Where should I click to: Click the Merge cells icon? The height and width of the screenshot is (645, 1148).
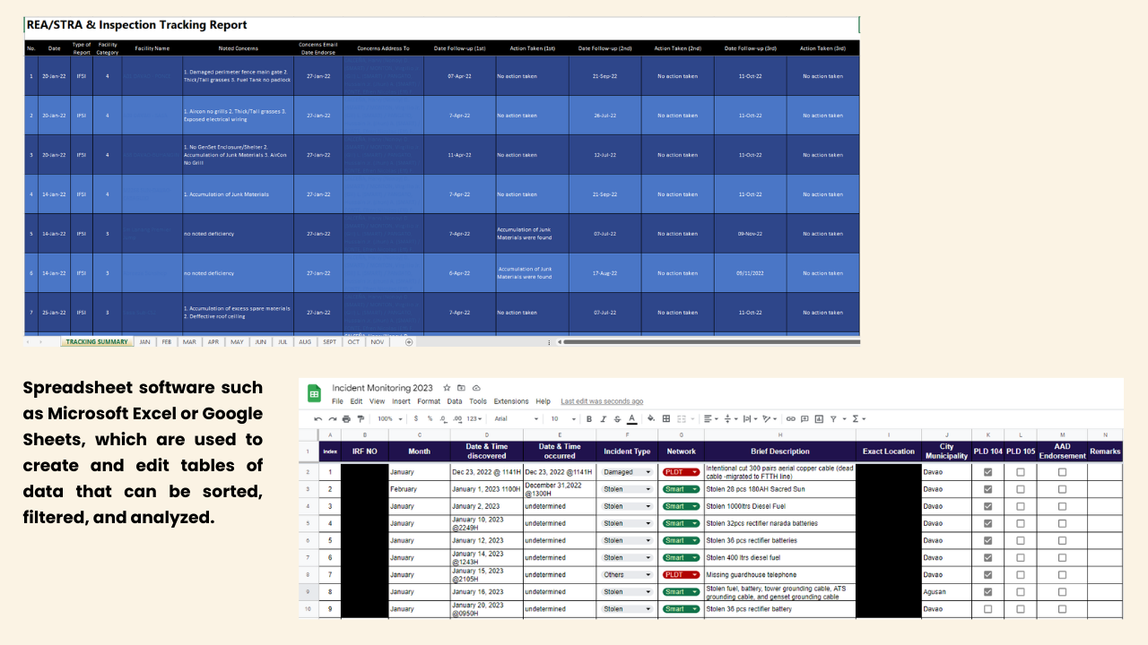682,418
